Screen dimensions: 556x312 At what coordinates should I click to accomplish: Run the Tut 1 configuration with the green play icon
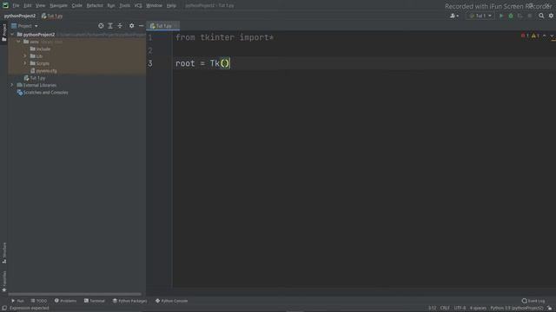[501, 16]
